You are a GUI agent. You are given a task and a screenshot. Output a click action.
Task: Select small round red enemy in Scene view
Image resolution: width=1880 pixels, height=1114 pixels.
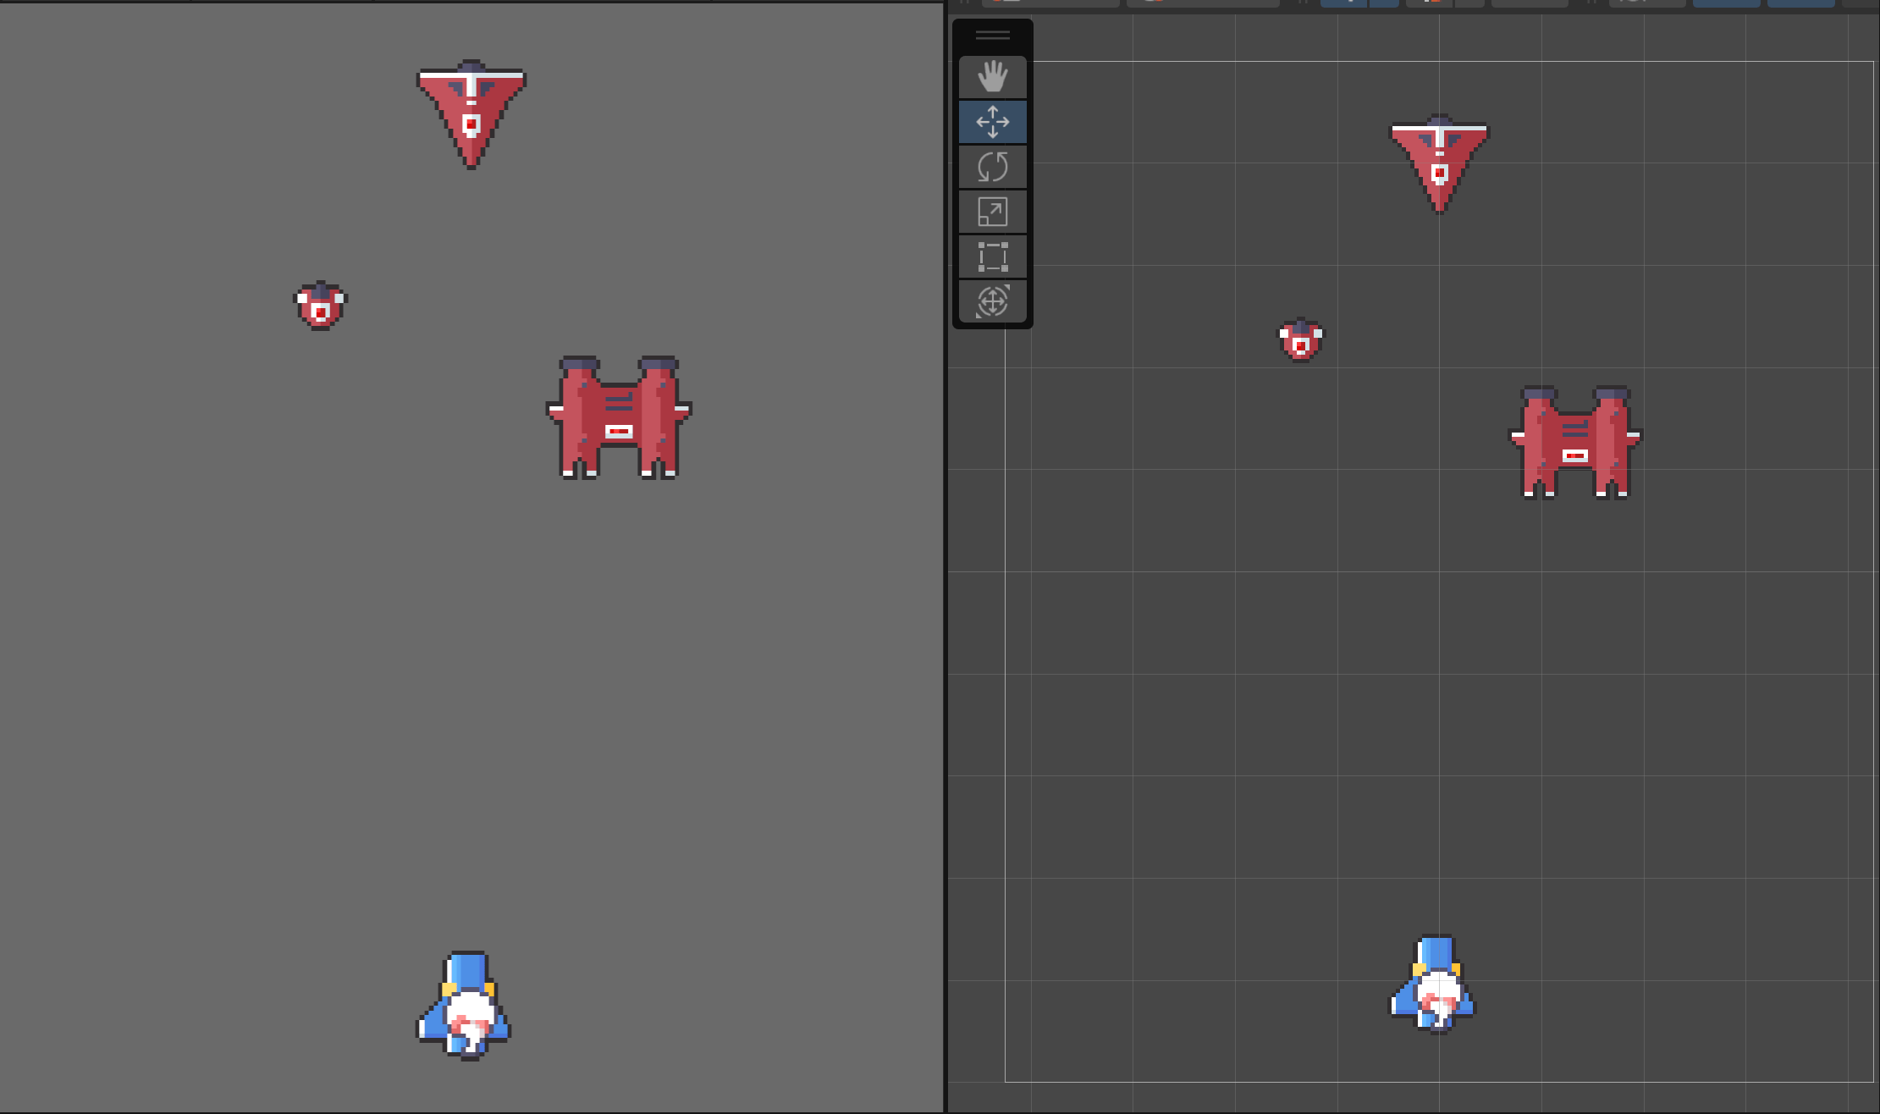[x=1300, y=340]
